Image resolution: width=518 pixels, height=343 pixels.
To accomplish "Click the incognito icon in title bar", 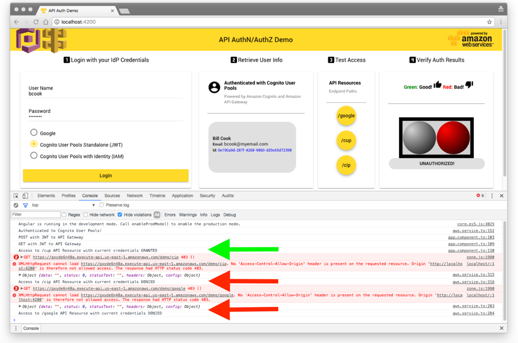I will tap(501, 9).
